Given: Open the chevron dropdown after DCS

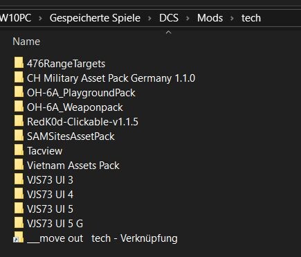Looking at the screenshot, I should pos(188,18).
